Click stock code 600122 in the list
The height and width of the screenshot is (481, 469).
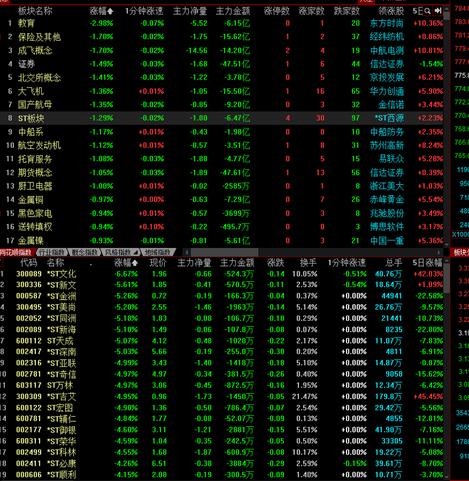click(x=29, y=408)
